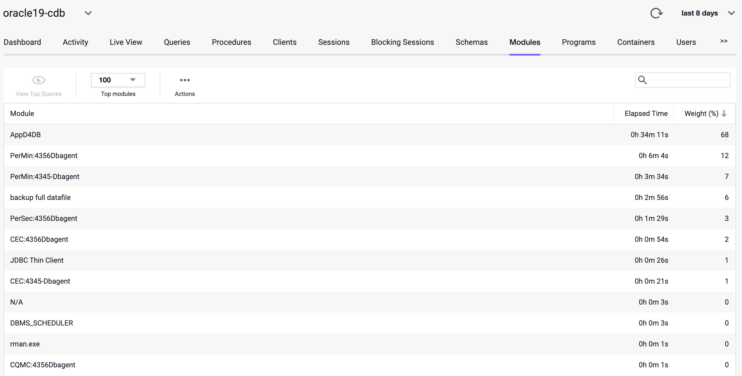The width and height of the screenshot is (742, 376).
Task: Select the backup full datafile row
Action: (x=40, y=198)
